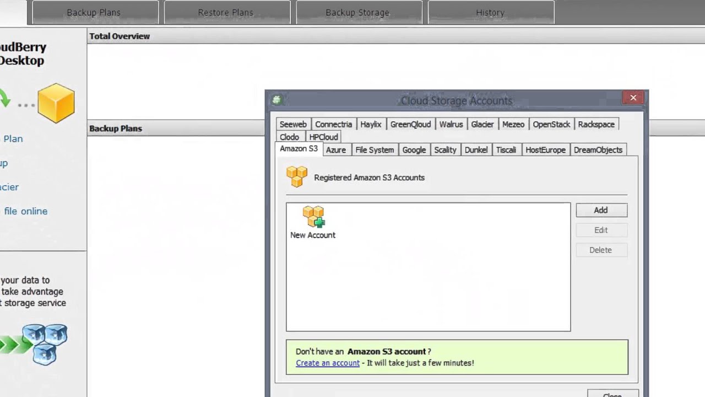Image resolution: width=705 pixels, height=397 pixels.
Task: Click the cubes icon beside Registered Amazon S3 Accounts
Action: pyautogui.click(x=297, y=178)
